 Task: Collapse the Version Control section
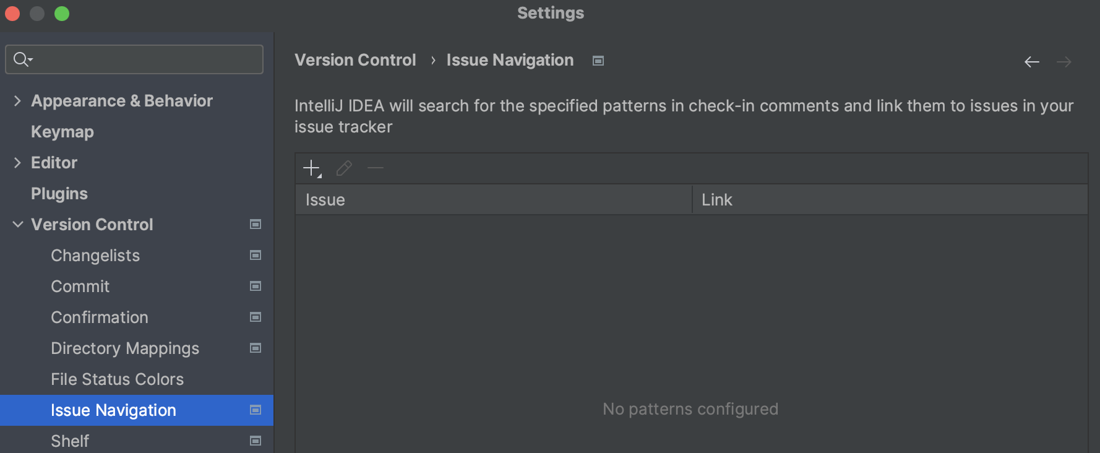point(17,224)
